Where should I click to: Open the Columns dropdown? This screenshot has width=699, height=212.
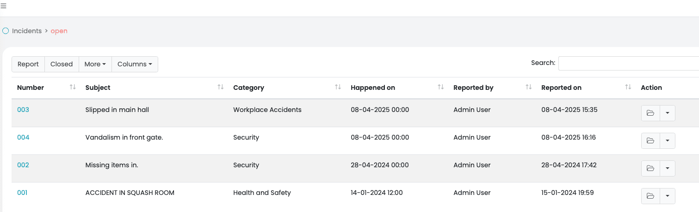[135, 64]
